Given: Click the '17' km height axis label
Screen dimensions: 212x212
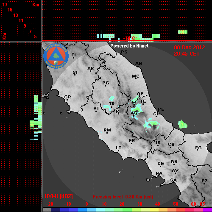Looking at the screenshot, I should [5, 5].
